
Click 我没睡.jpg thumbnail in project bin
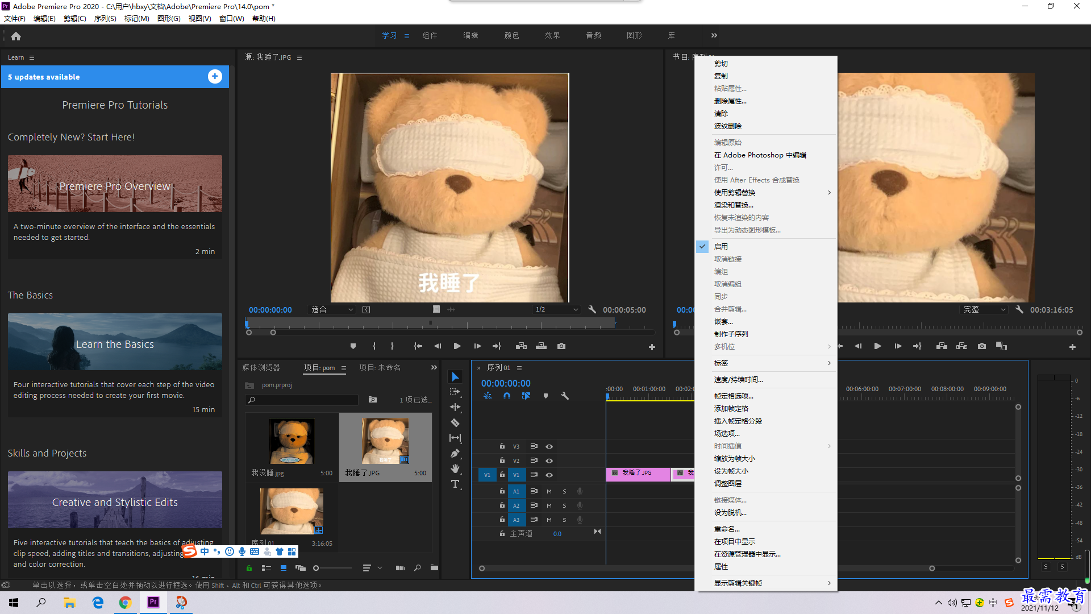(292, 441)
